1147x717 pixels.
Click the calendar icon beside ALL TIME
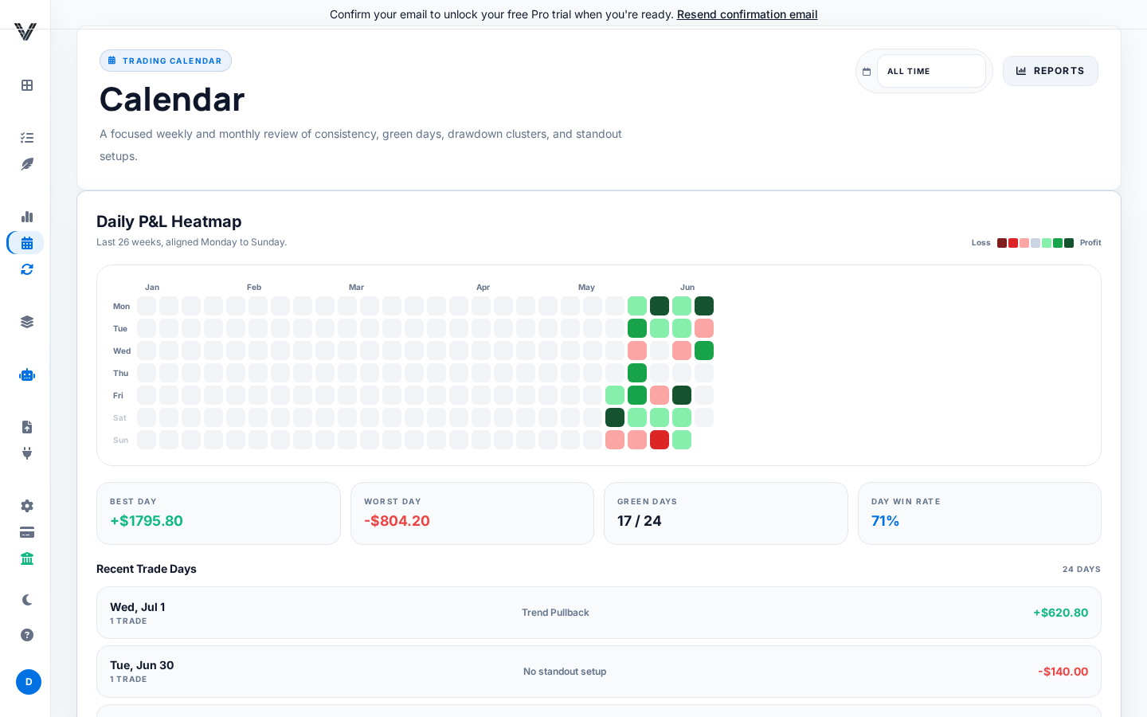[867, 72]
